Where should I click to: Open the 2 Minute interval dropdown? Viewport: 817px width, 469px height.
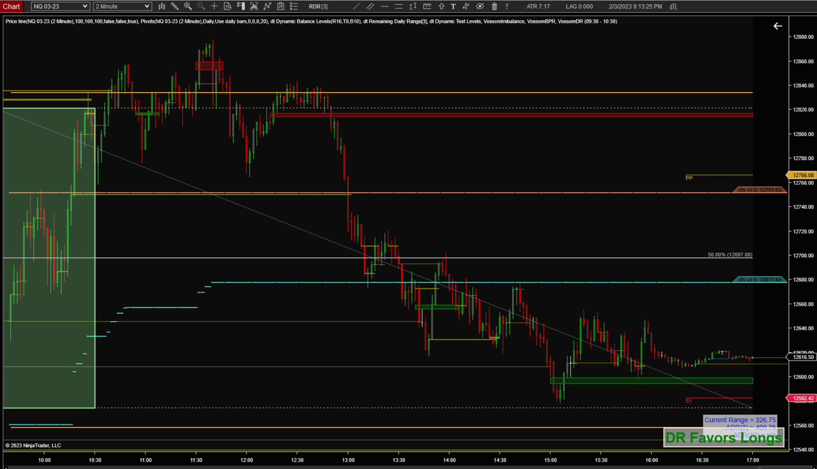(122, 6)
